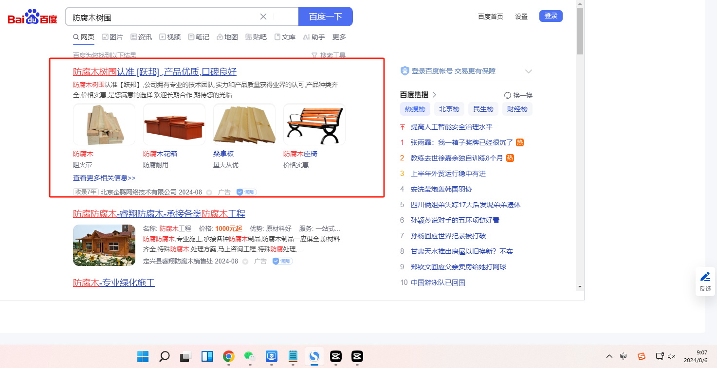The width and height of the screenshot is (717, 368).
Task: Switch to the 地图 search tab
Action: (227, 37)
